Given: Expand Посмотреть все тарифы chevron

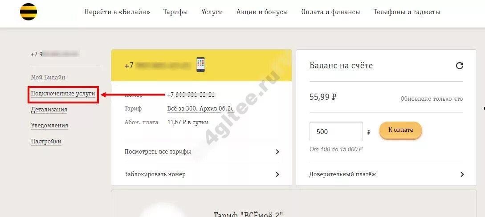Looking at the screenshot, I should click(277, 152).
